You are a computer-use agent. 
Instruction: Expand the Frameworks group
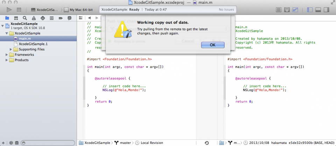pyautogui.click(x=7, y=55)
